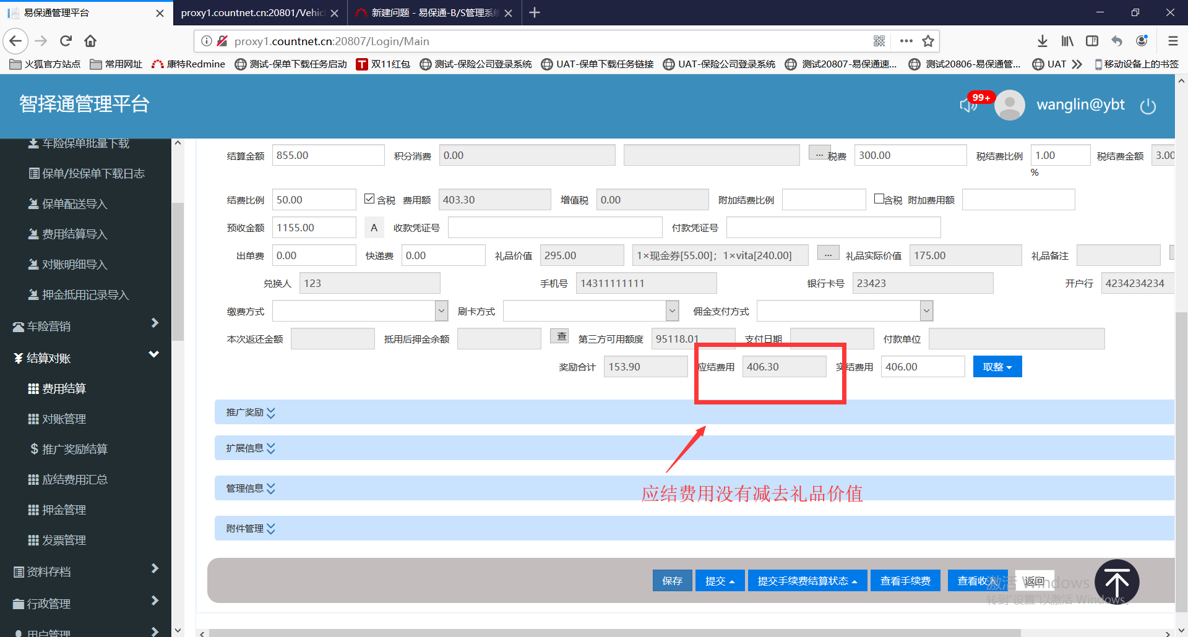This screenshot has width=1188, height=637.
Task: Enable the 含税 checkbox for 附加结费比例
Action: [x=879, y=199]
